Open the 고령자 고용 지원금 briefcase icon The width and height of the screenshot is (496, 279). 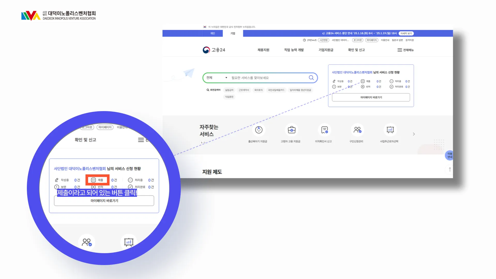click(x=291, y=130)
